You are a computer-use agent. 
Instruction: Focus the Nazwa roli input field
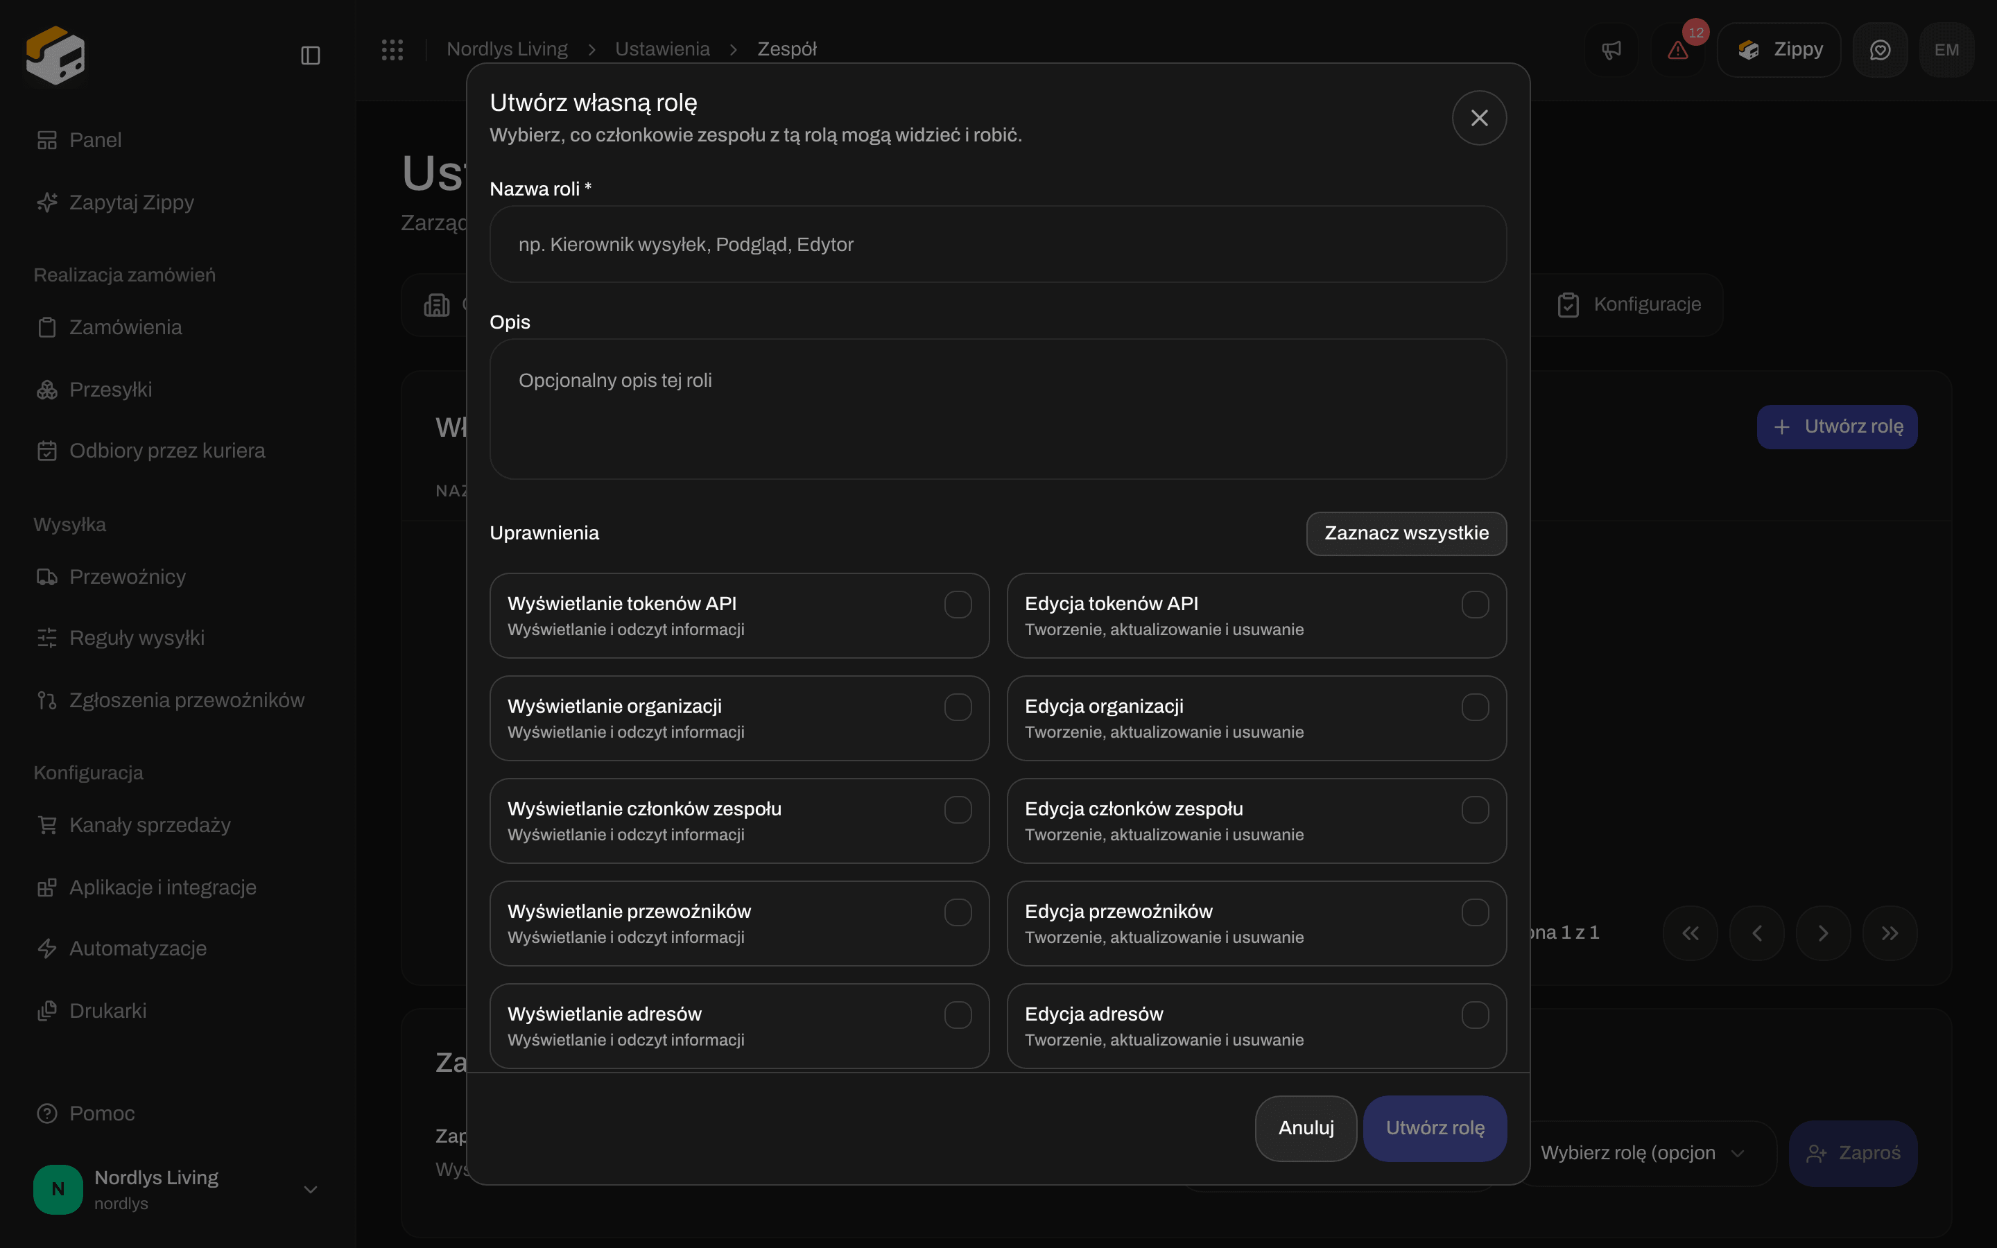tap(998, 244)
